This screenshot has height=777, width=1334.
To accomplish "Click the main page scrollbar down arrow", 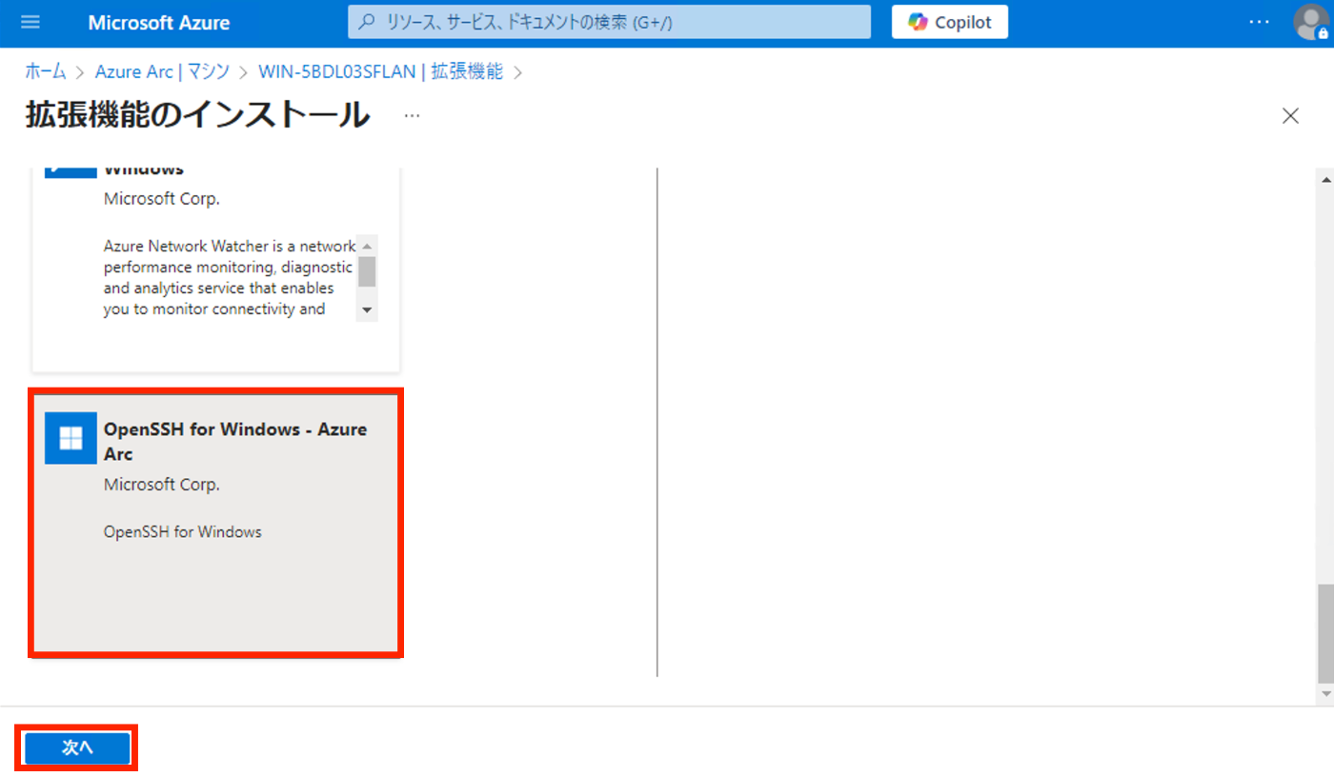I will (1325, 694).
